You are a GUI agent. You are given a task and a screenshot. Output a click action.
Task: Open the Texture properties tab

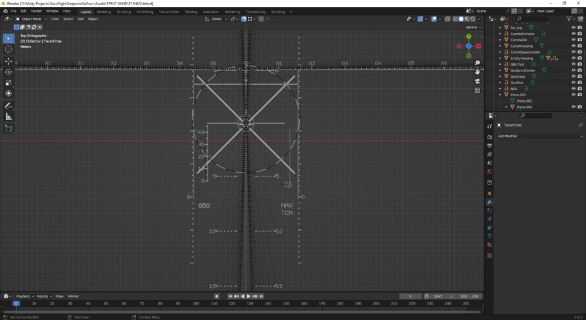point(490,256)
